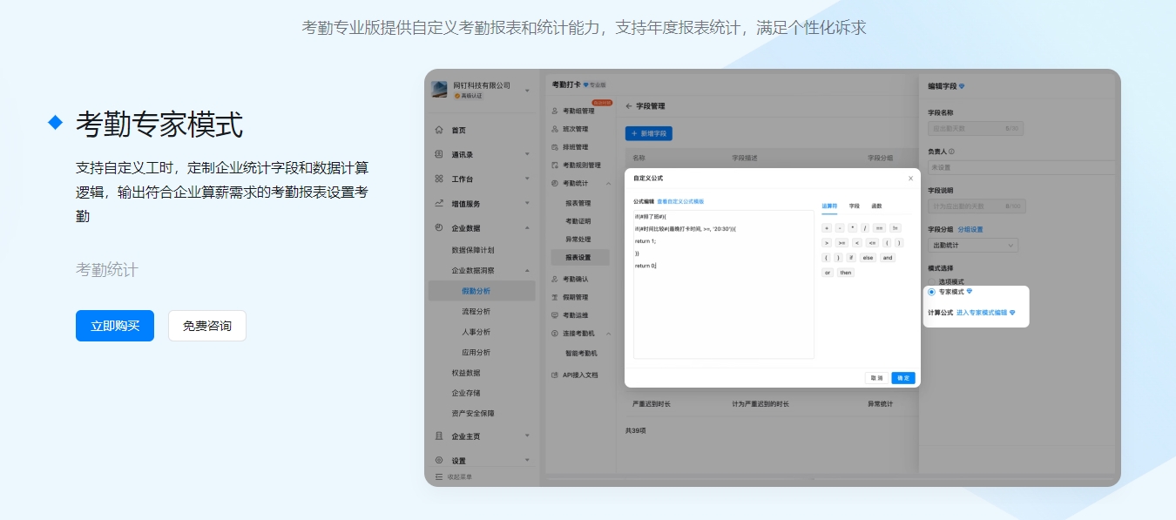
Task: Expand the company name dropdown arrow
Action: click(x=527, y=91)
